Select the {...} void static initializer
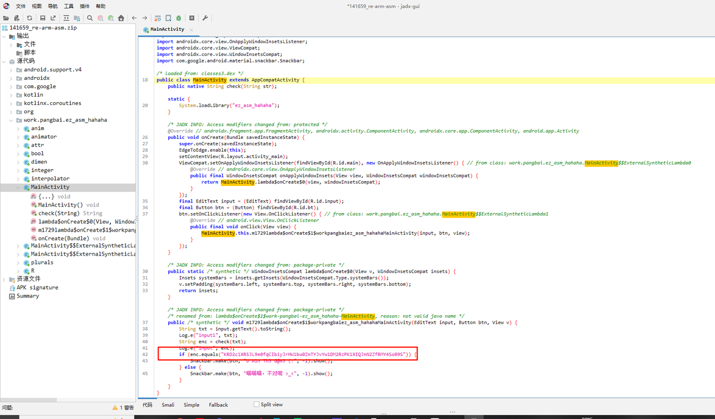This screenshot has height=419, width=715. click(50, 196)
